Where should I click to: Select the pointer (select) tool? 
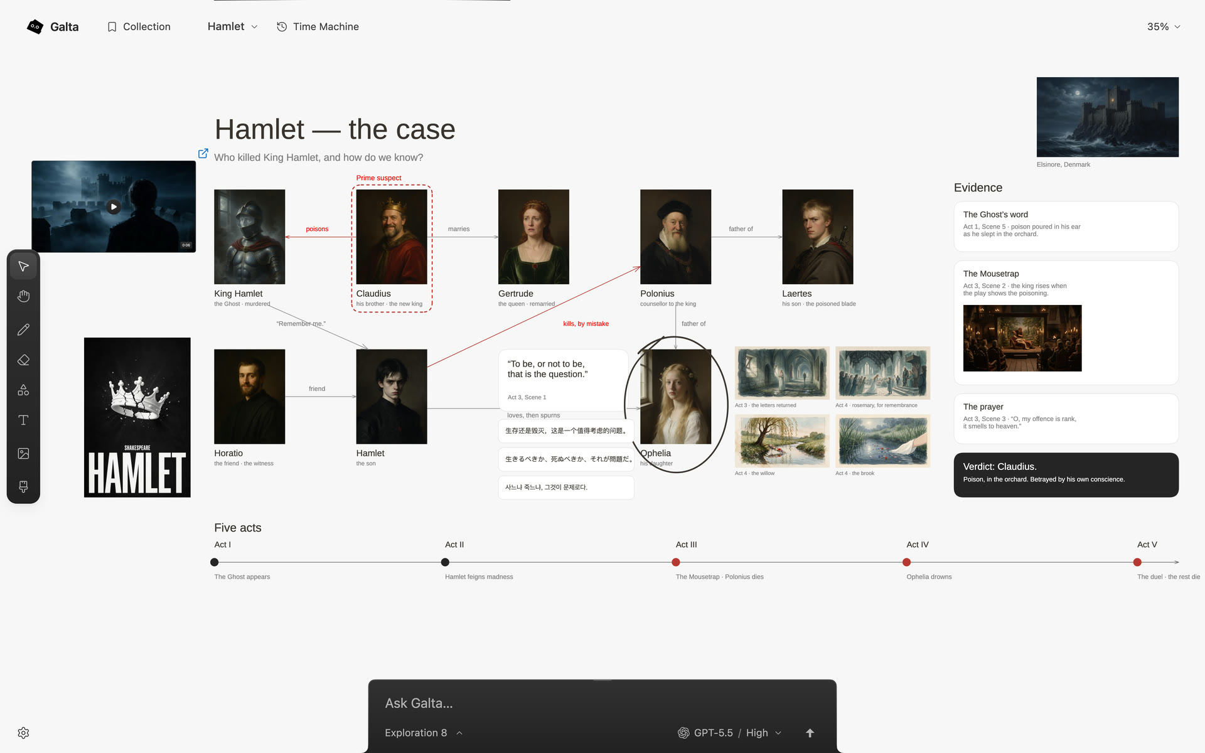click(x=23, y=267)
